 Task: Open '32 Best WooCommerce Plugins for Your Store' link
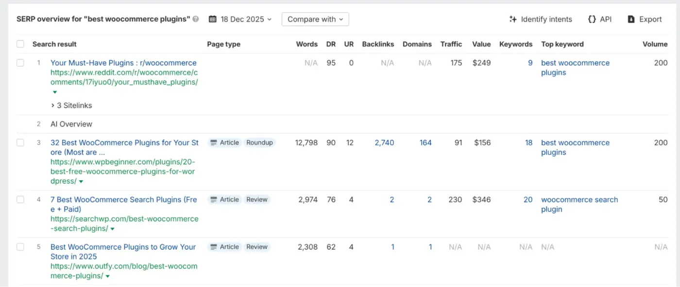coord(124,147)
